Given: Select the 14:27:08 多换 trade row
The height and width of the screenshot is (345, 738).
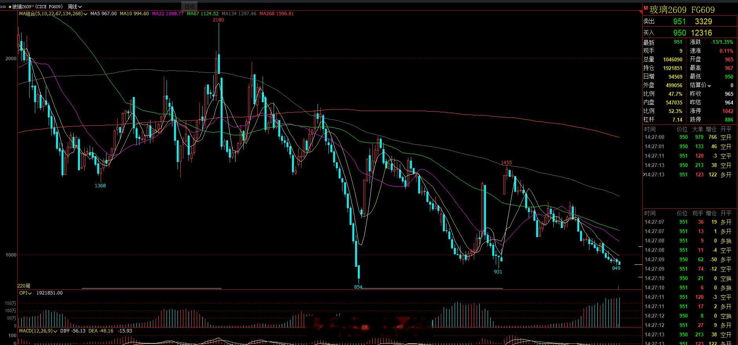Looking at the screenshot, I should [x=689, y=241].
